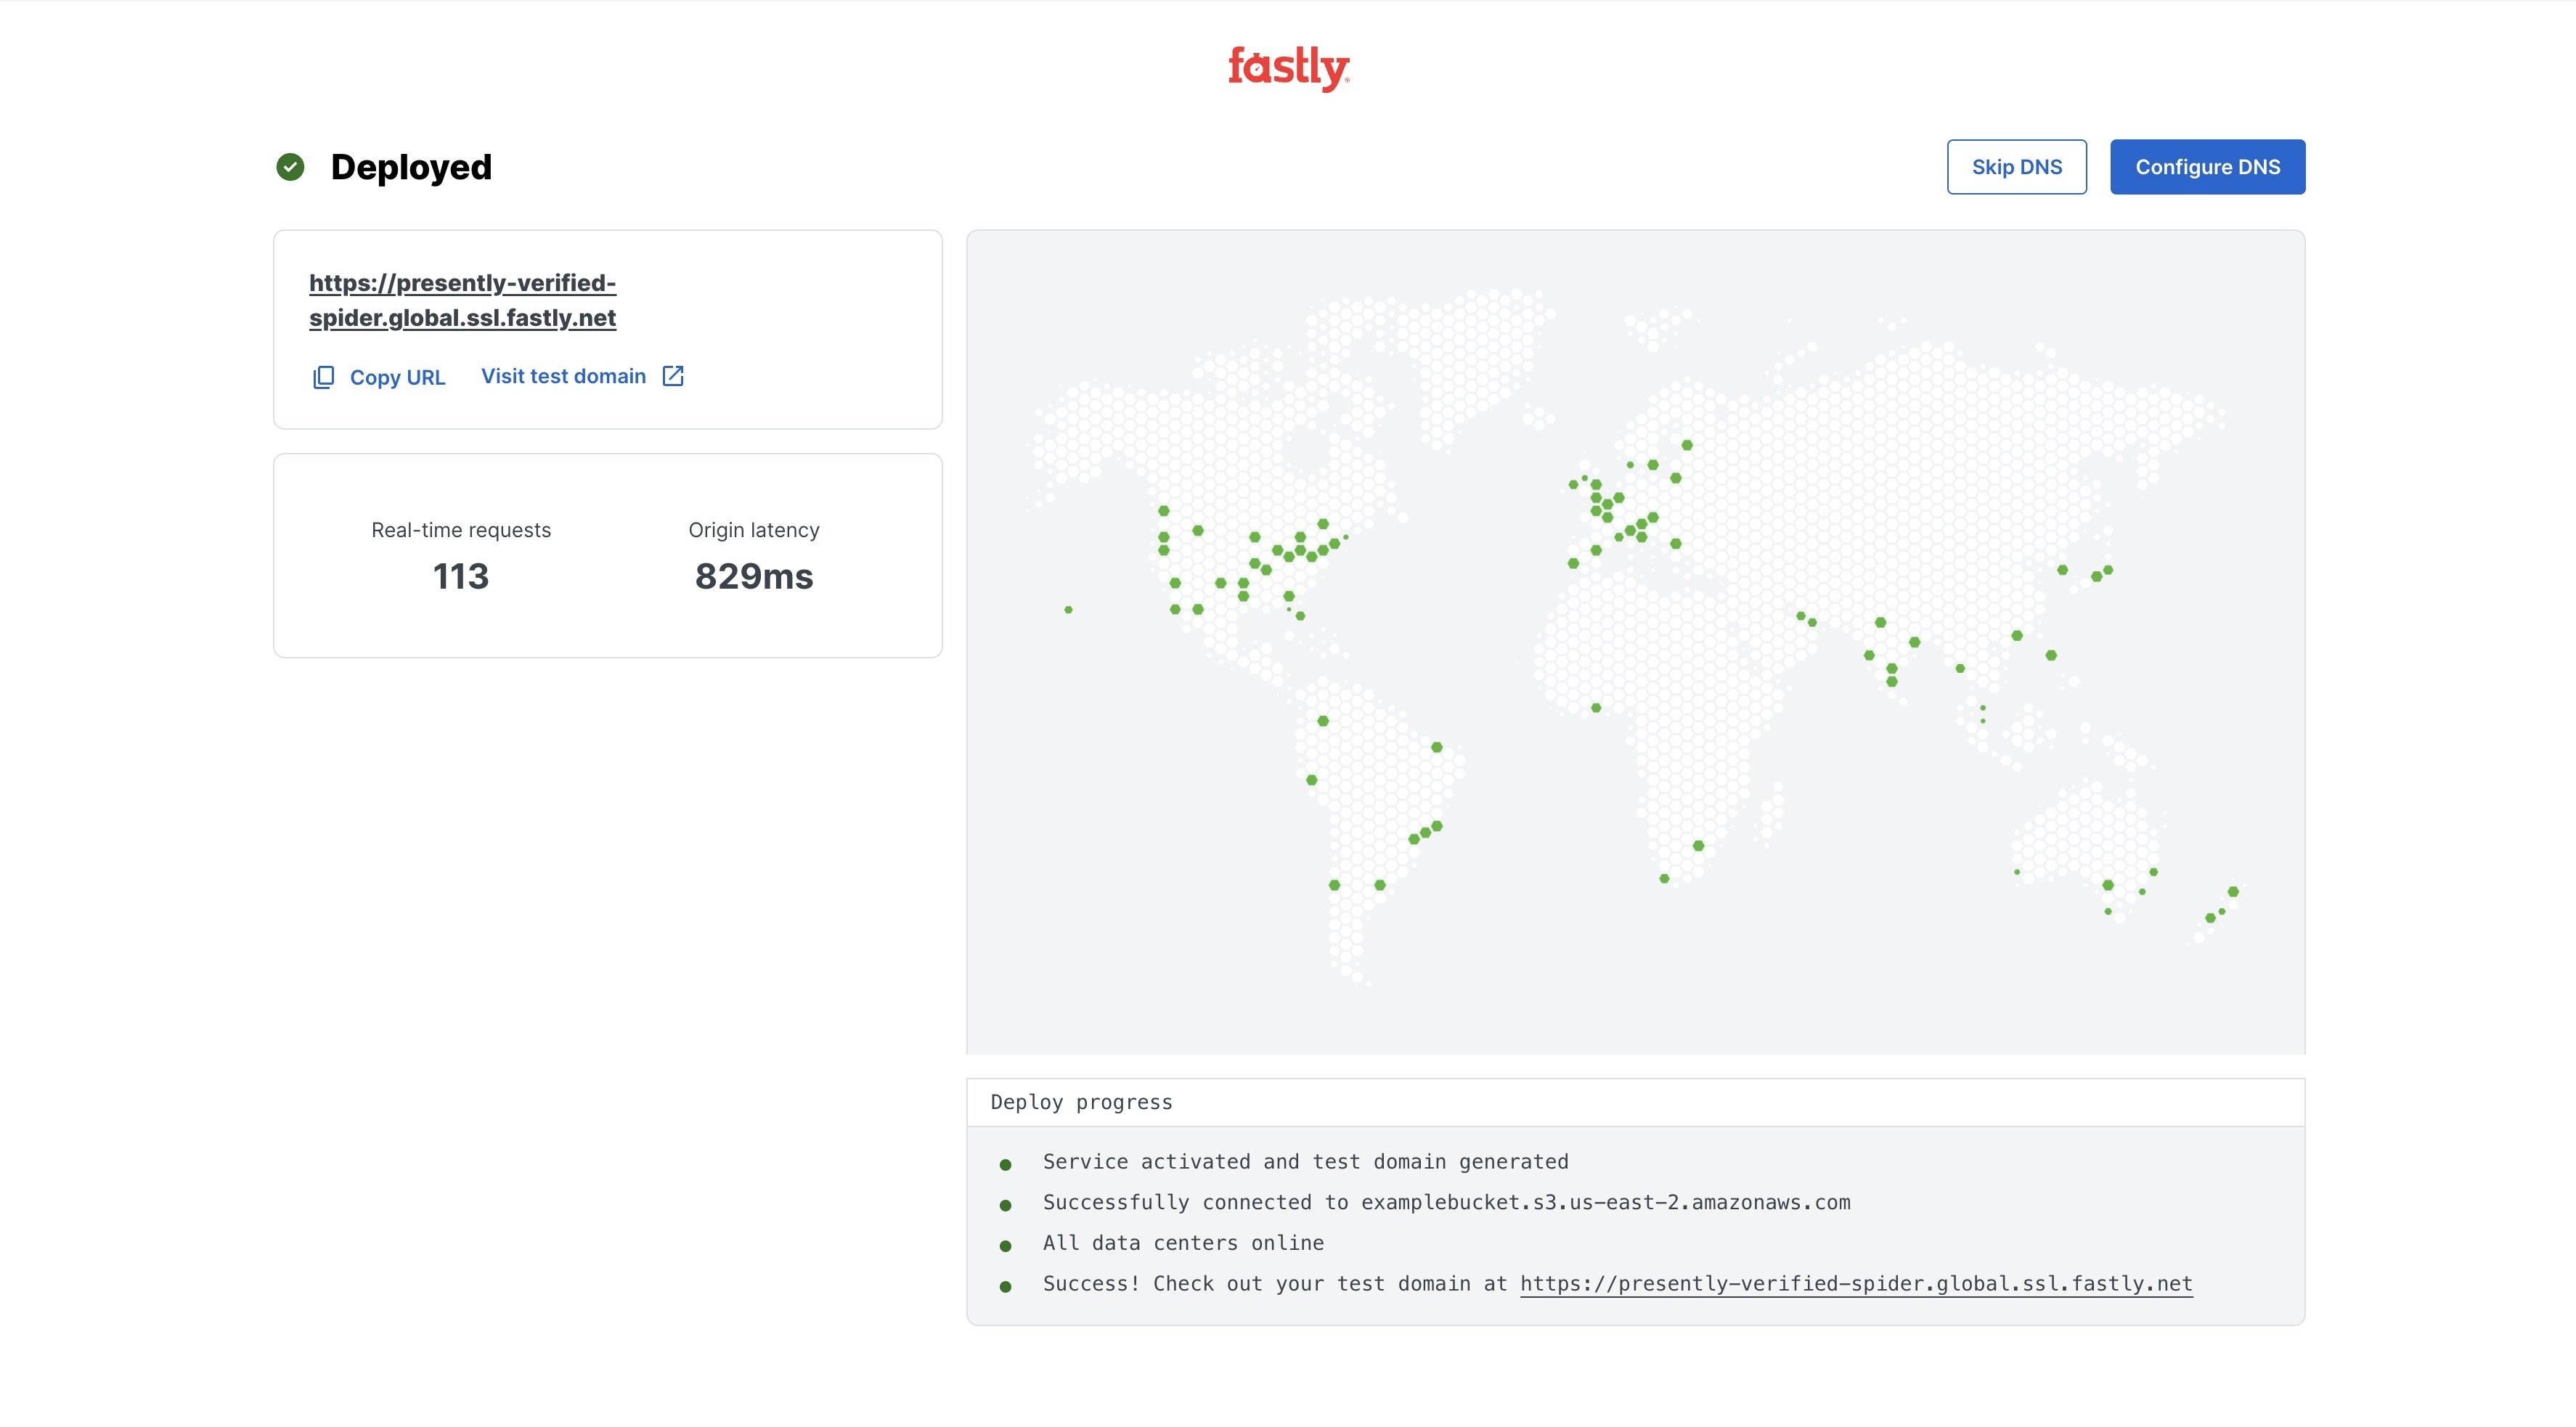Click the Deployed heading text

coord(411,167)
